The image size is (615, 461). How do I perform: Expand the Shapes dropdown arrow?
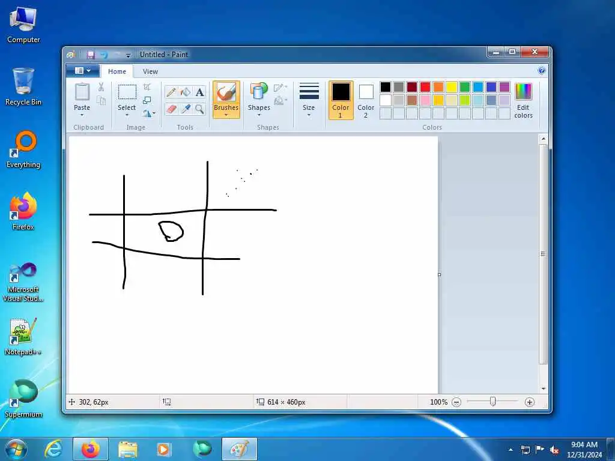tap(259, 115)
